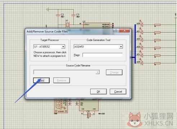Click the Change button
The height and width of the screenshot is (129, 177).
(x=114, y=72)
